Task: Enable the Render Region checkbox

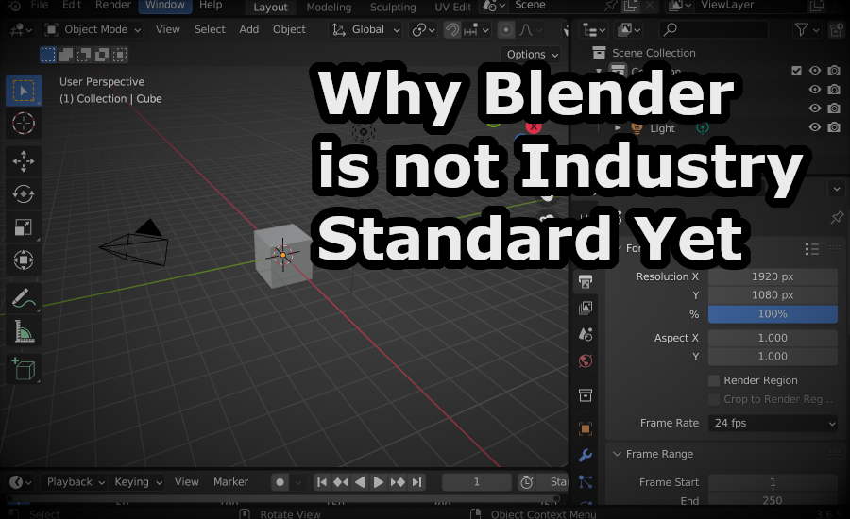Action: [715, 380]
